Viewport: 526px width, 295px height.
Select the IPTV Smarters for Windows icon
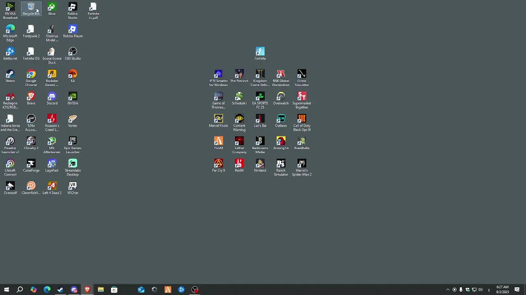[219, 78]
